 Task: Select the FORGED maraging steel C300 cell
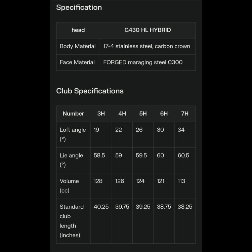(143, 62)
